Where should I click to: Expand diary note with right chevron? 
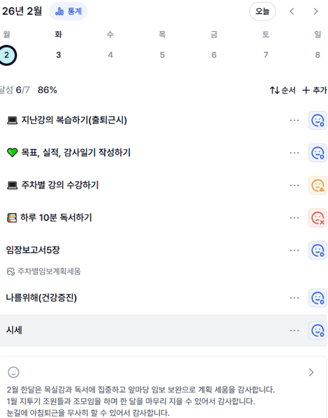311,372
